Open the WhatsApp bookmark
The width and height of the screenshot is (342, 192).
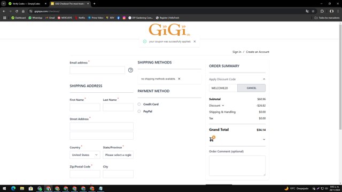35,18
